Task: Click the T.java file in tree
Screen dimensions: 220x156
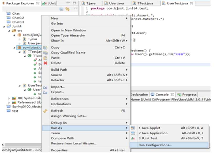Action: coord(30,39)
